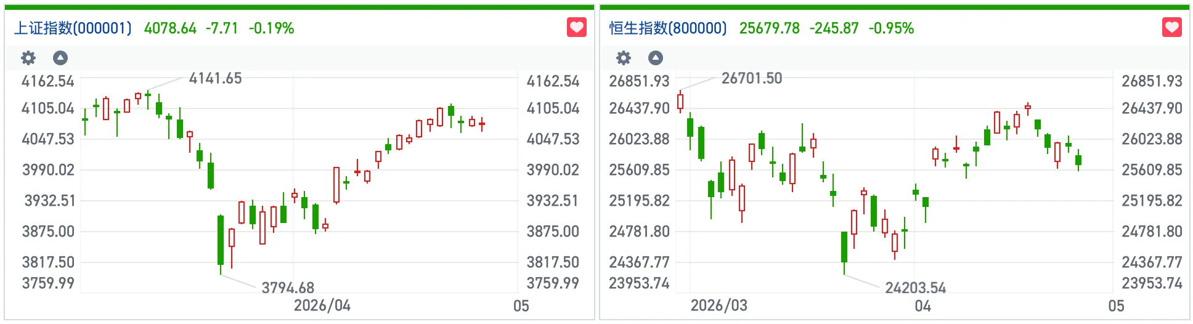Viewport: 1193px width, 324px height.
Task: Open the 恒生指数(800000) title link
Action: click(x=668, y=28)
